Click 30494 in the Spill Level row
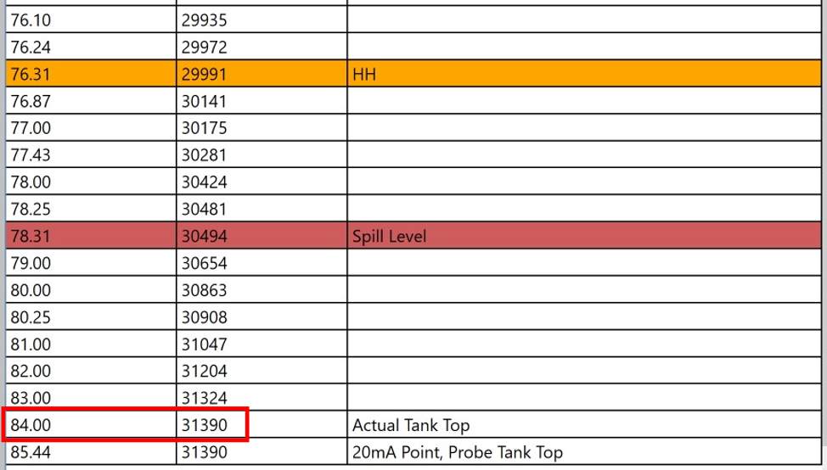Screen dimensions: 827x470 [262, 237]
